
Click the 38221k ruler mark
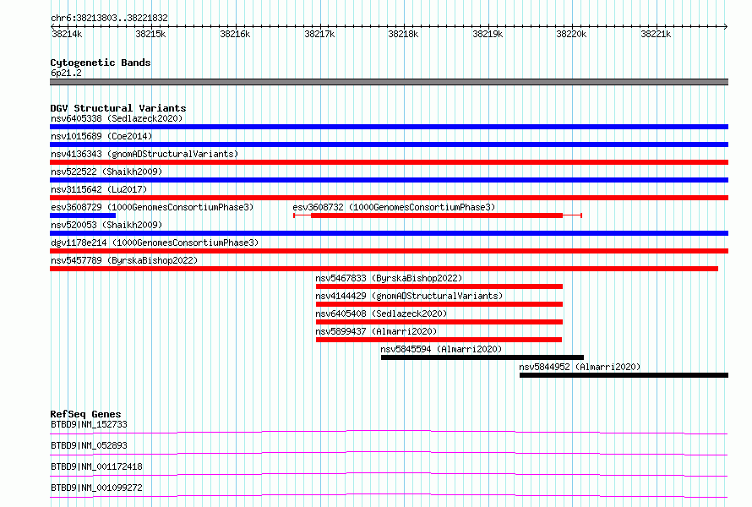[656, 34]
